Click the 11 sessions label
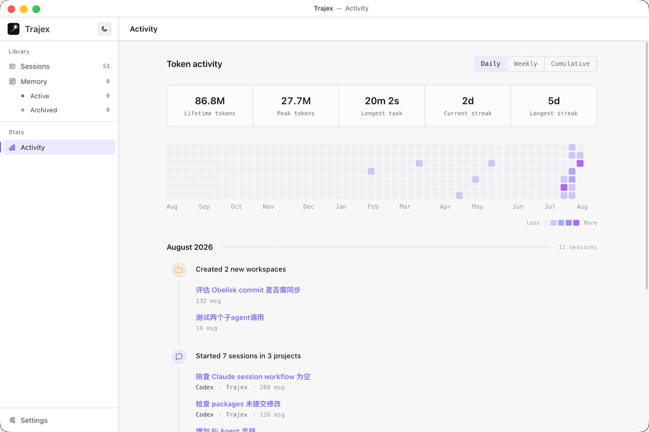Viewport: 649px width, 432px height. [x=578, y=247]
